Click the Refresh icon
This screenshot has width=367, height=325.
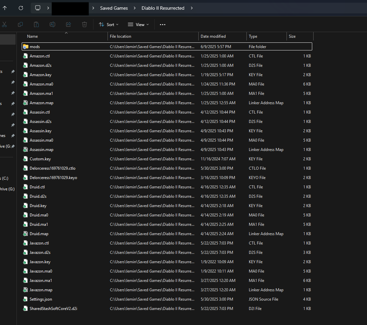click(21, 8)
